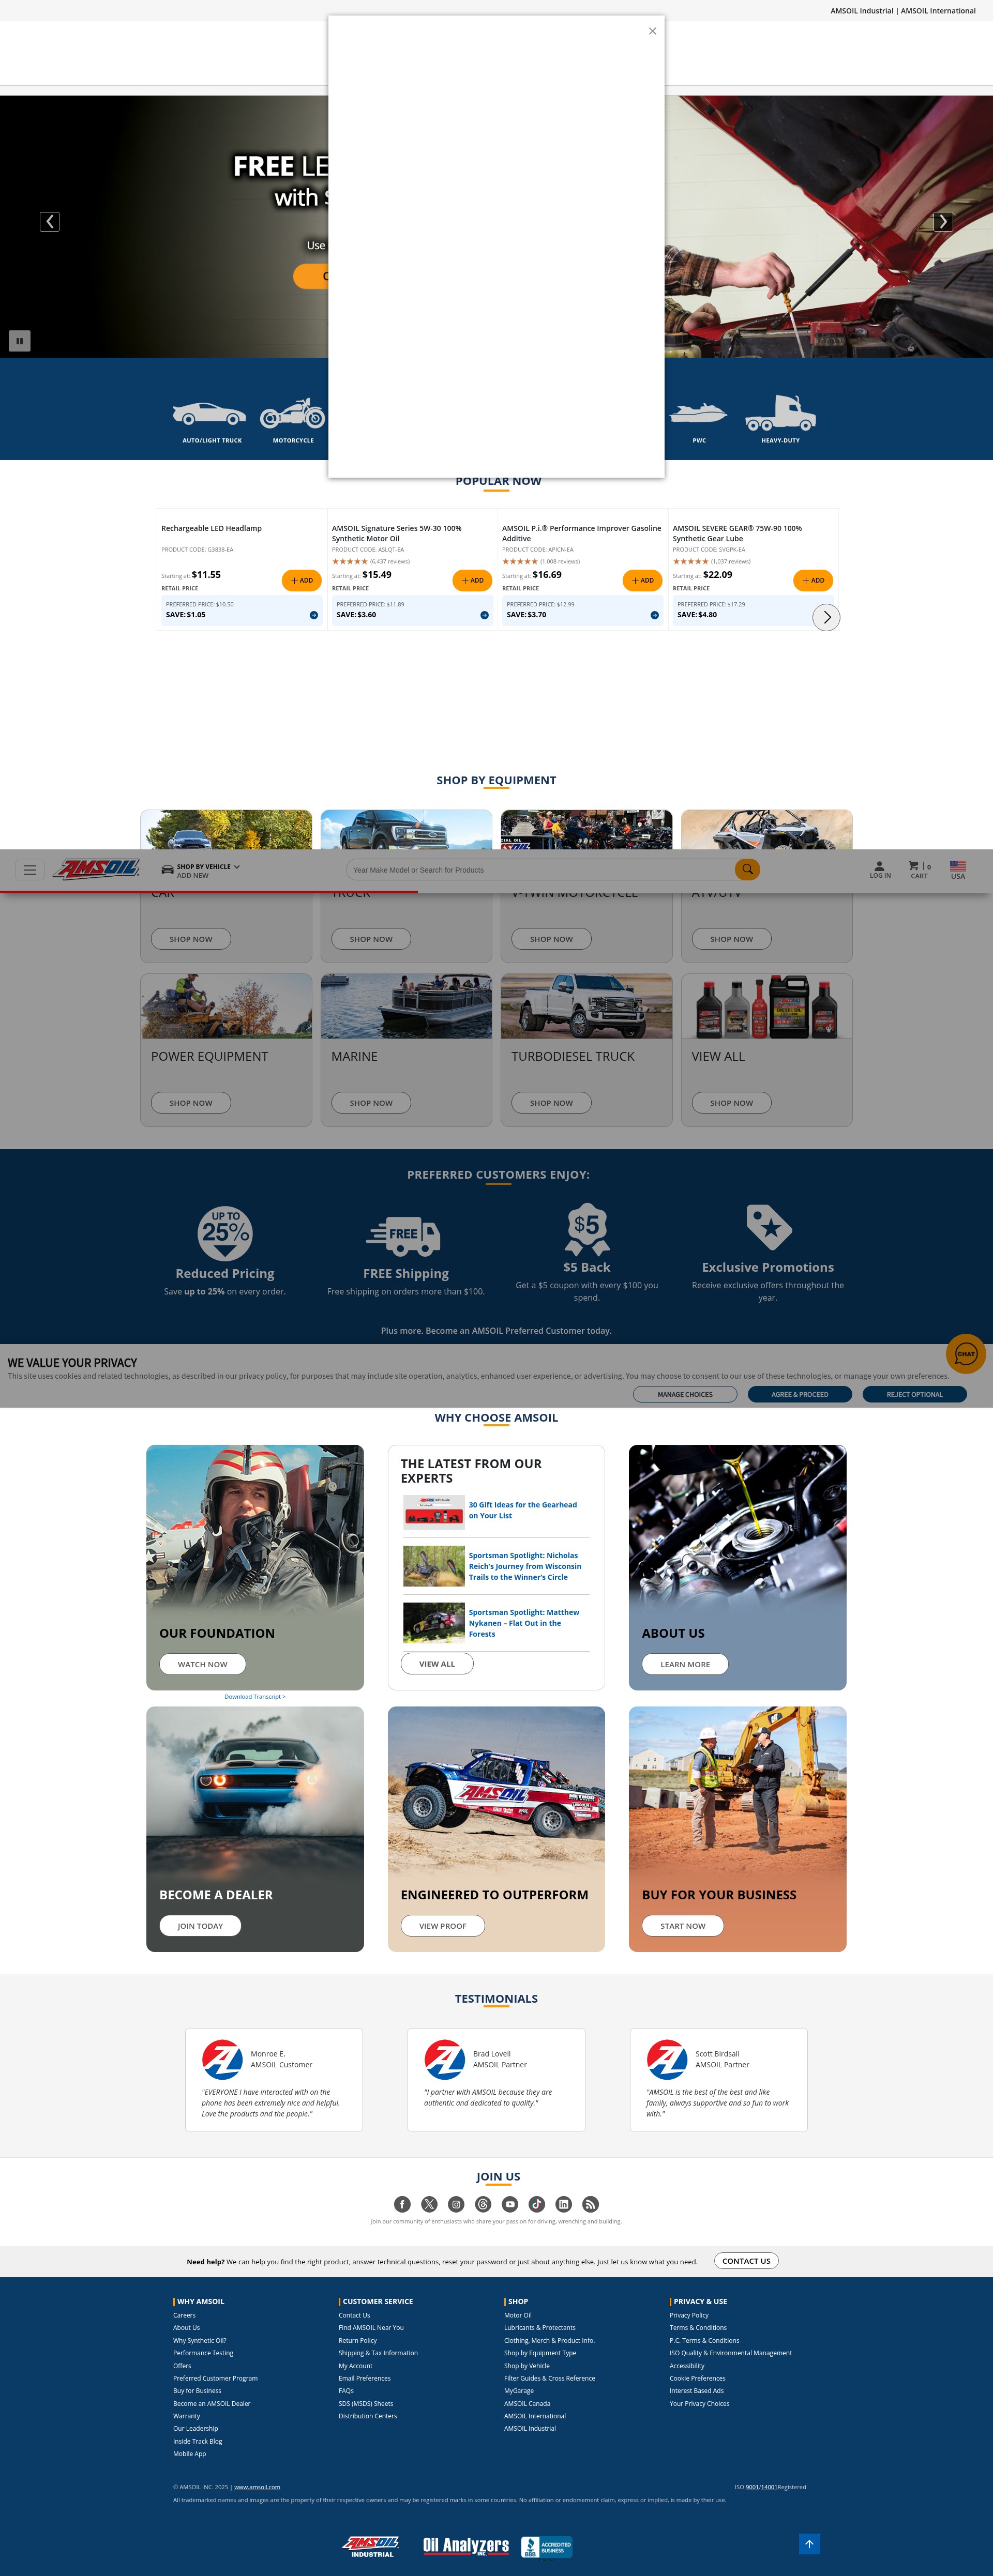The height and width of the screenshot is (2576, 993).
Task: Open the chat bubble widget
Action: click(x=966, y=1354)
